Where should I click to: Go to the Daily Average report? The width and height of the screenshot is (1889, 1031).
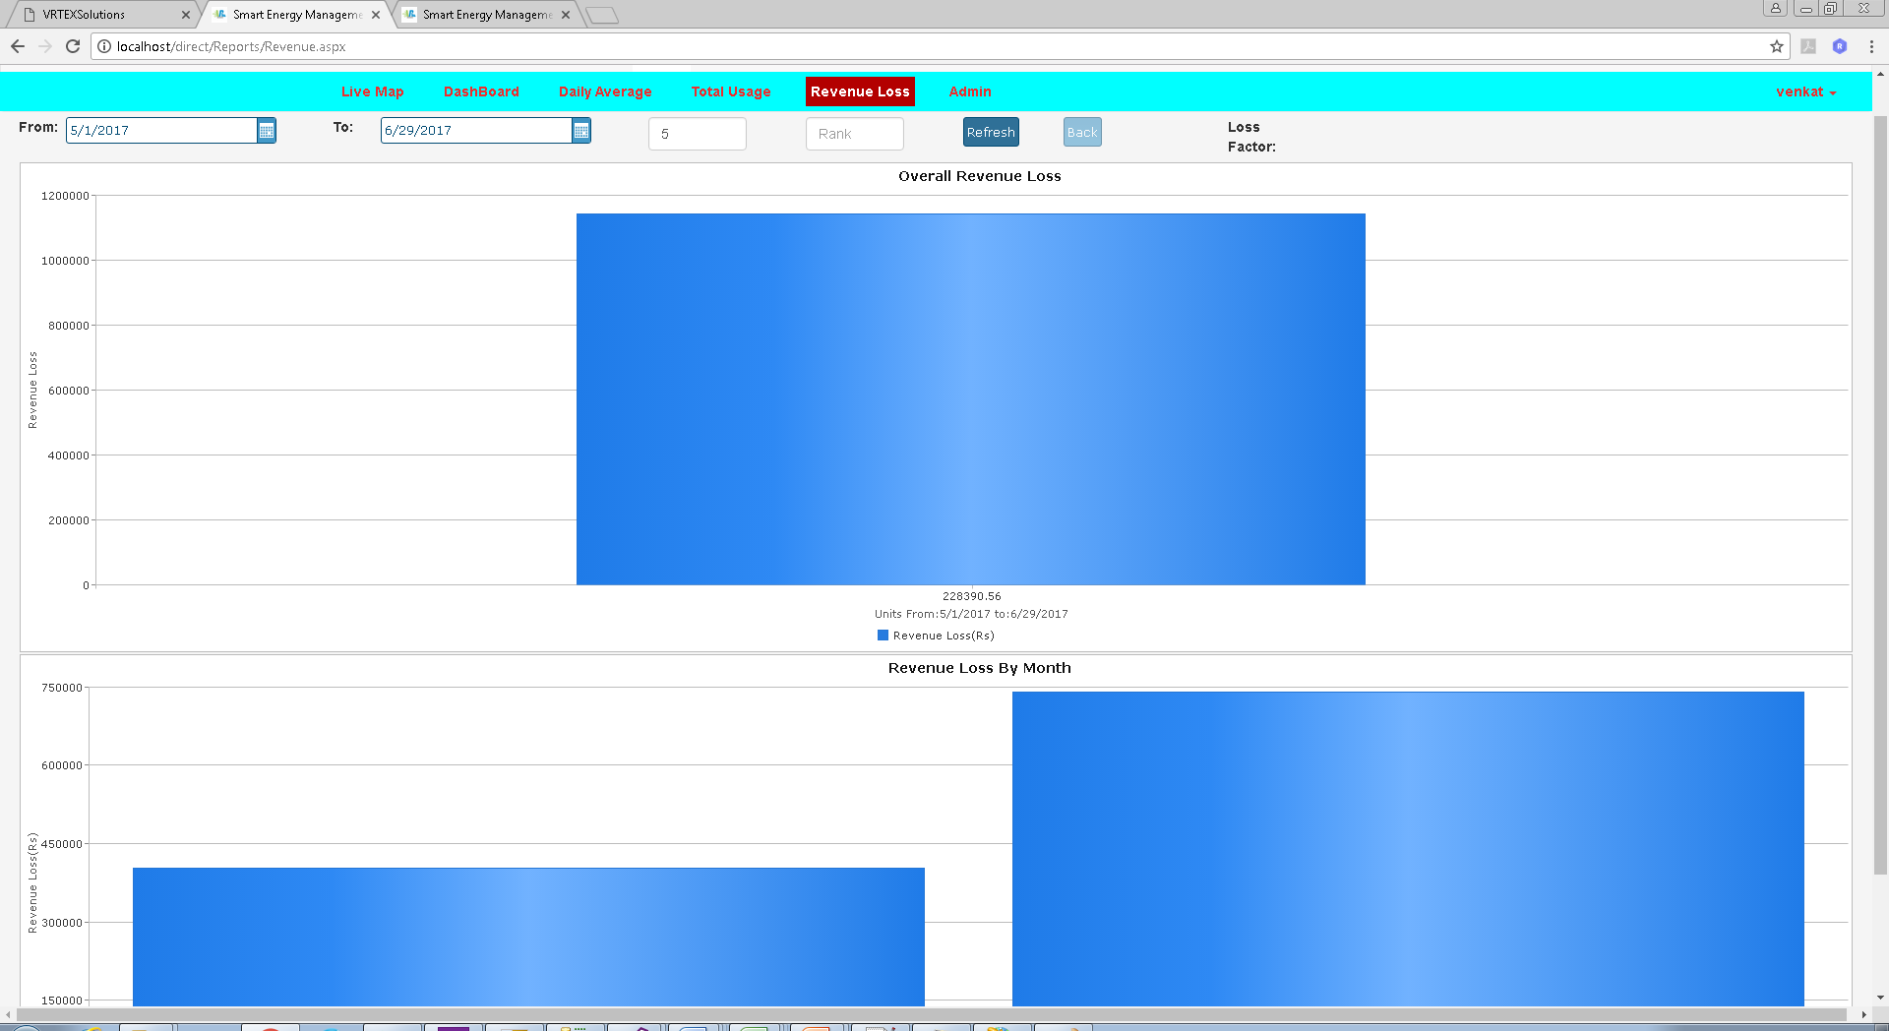pos(605,91)
